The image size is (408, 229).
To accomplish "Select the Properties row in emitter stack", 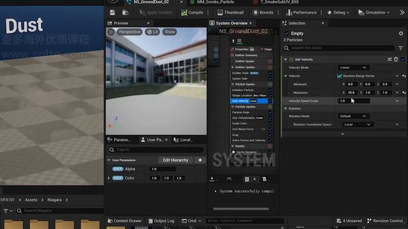I will (242, 49).
